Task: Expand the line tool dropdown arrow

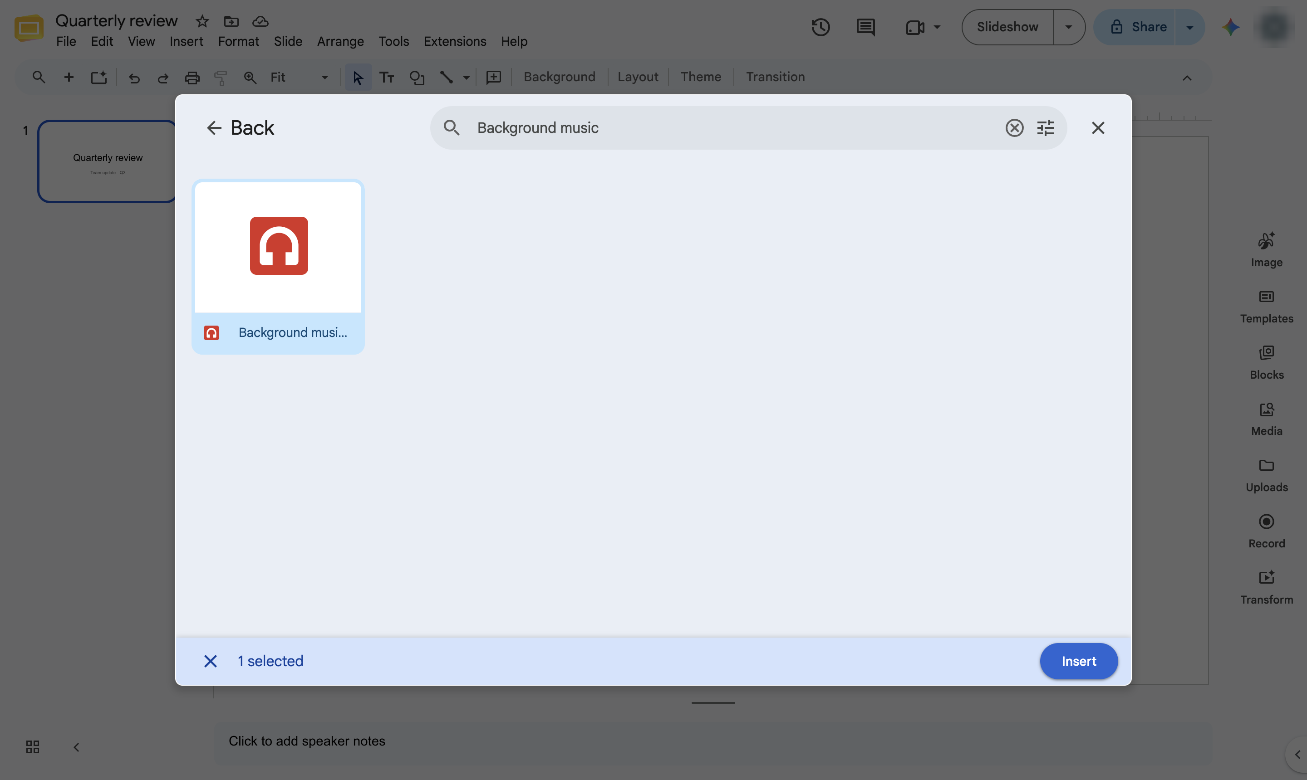Action: coord(466,78)
